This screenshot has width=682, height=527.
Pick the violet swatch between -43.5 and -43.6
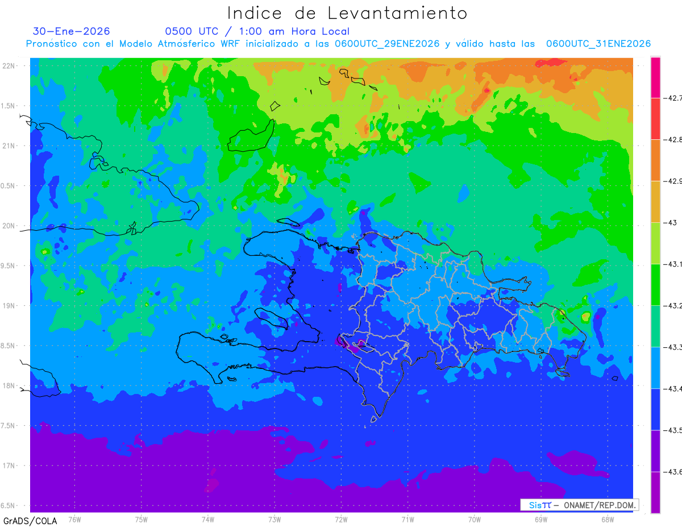click(655, 450)
